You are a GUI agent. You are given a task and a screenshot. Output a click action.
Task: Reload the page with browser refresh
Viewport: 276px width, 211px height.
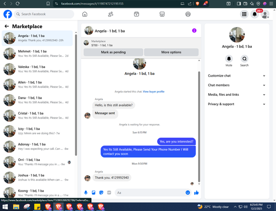(x=18, y=3)
